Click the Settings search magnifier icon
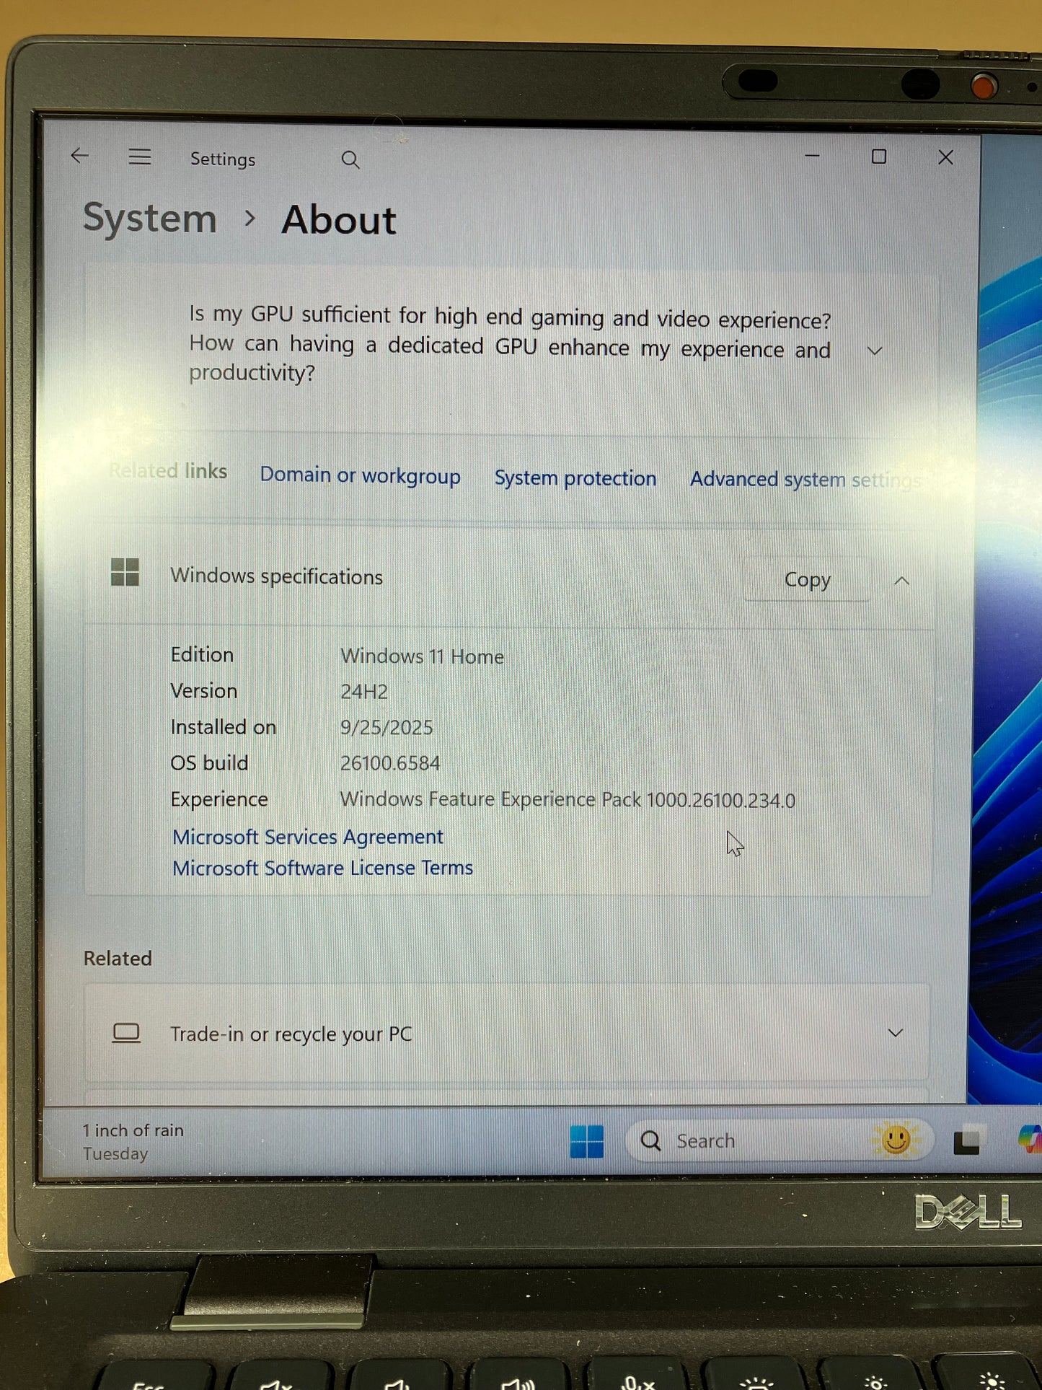The height and width of the screenshot is (1390, 1042). coord(350,159)
